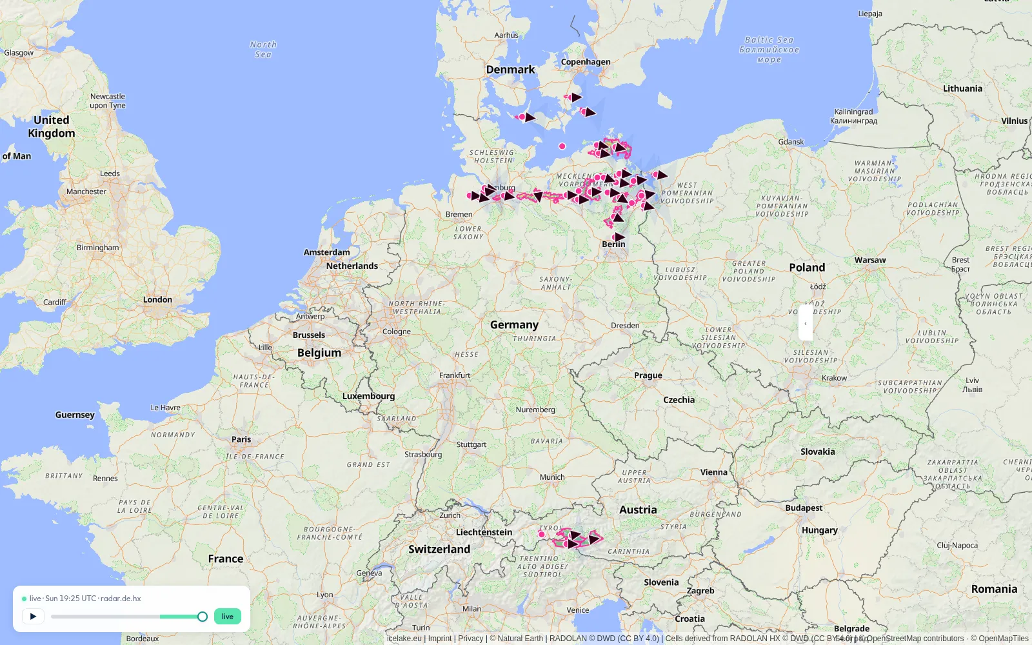Select the easternmost storm cell near West Pomeranian
1032x645 pixels.
click(660, 175)
